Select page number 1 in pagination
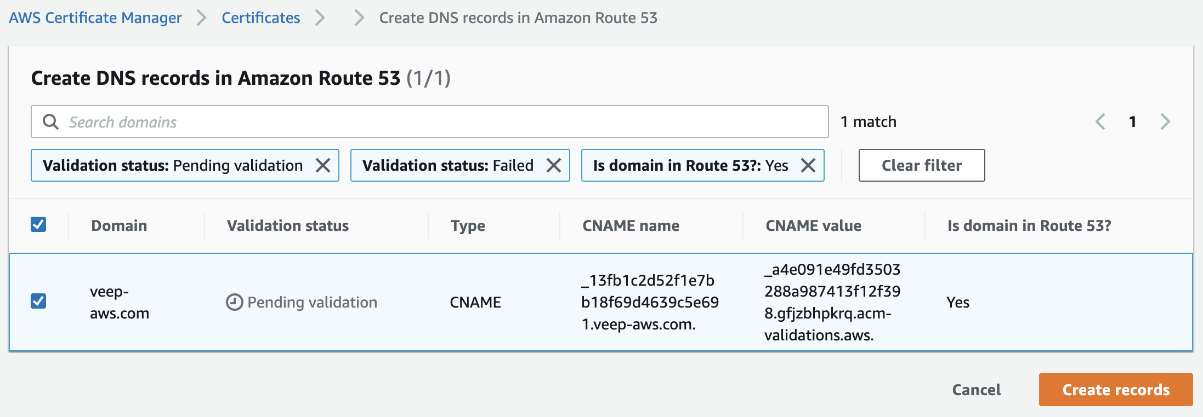This screenshot has height=417, width=1203. (1132, 121)
